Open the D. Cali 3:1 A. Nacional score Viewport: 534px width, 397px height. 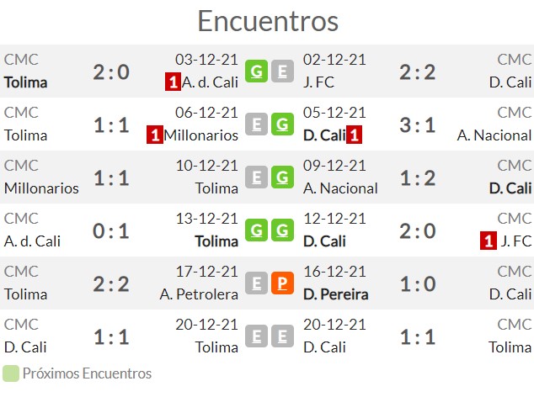click(x=418, y=124)
